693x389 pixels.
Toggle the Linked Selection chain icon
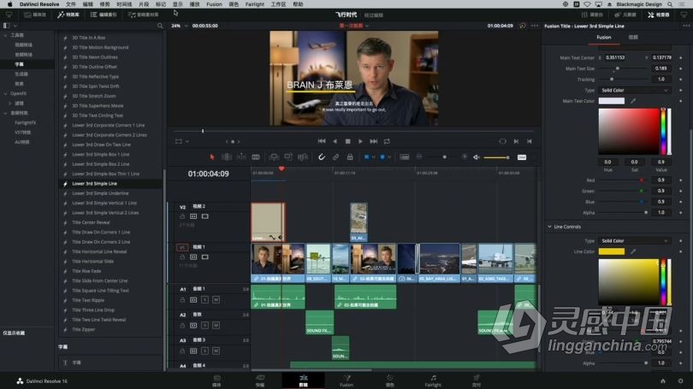335,157
